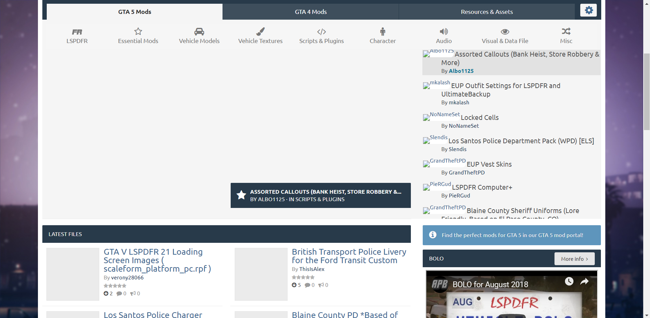
Task: Open the Locked Cells mod
Action: click(x=480, y=118)
